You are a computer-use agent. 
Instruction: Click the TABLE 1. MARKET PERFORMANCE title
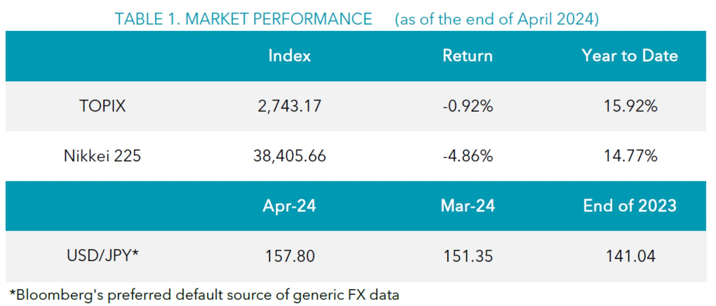pyautogui.click(x=243, y=19)
